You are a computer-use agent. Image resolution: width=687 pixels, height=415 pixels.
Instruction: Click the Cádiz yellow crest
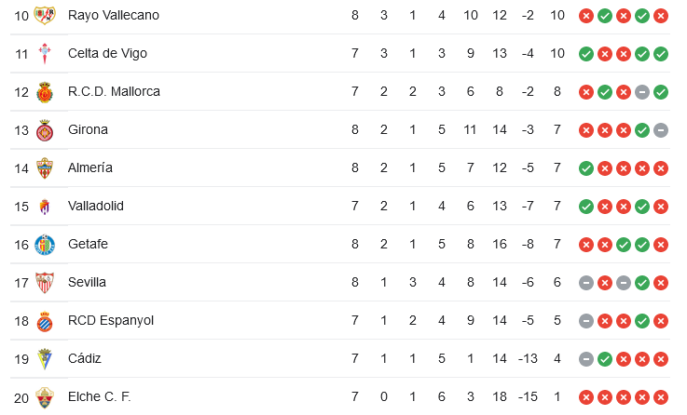pyautogui.click(x=45, y=359)
